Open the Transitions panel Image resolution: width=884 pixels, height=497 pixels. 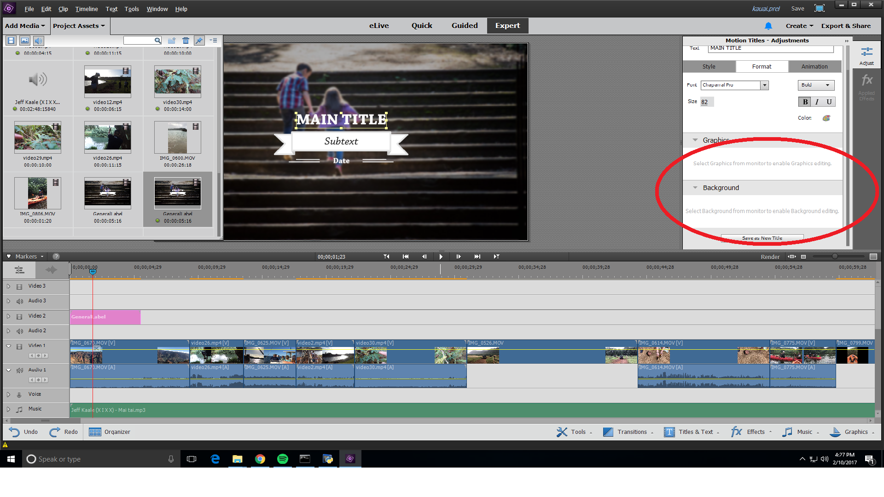point(628,432)
